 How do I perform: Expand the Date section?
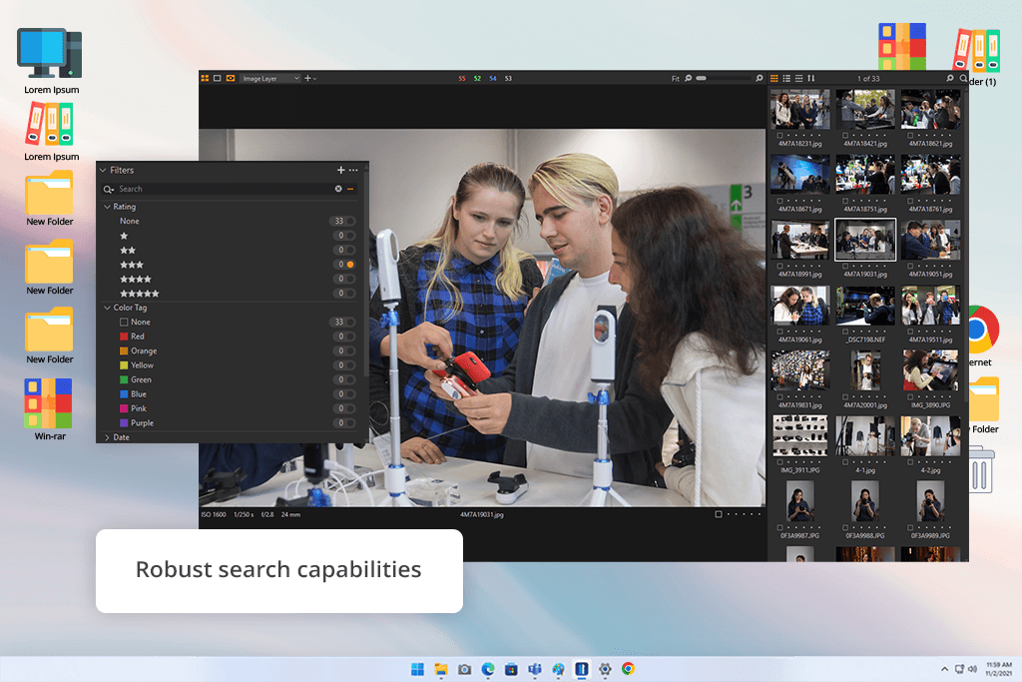(107, 437)
